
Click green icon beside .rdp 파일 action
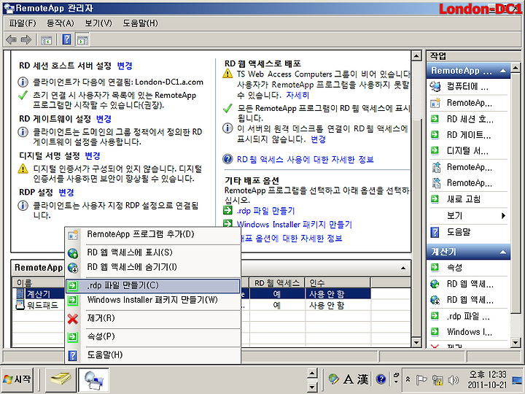(435, 316)
